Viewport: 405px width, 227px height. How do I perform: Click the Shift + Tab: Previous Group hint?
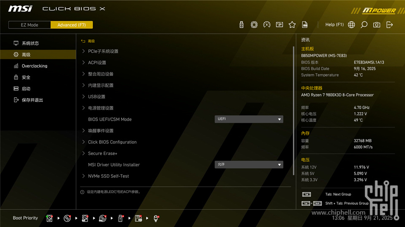[347, 204]
